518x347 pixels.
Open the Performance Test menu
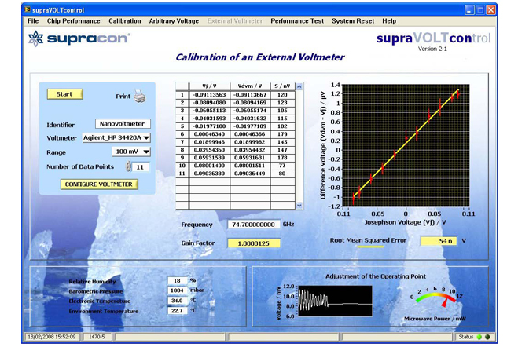click(x=297, y=21)
